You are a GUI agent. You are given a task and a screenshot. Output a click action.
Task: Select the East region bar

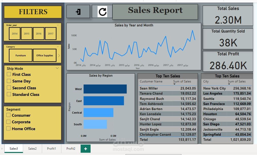(x=104, y=101)
